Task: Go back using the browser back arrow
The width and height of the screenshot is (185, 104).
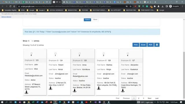Action: (3, 6)
